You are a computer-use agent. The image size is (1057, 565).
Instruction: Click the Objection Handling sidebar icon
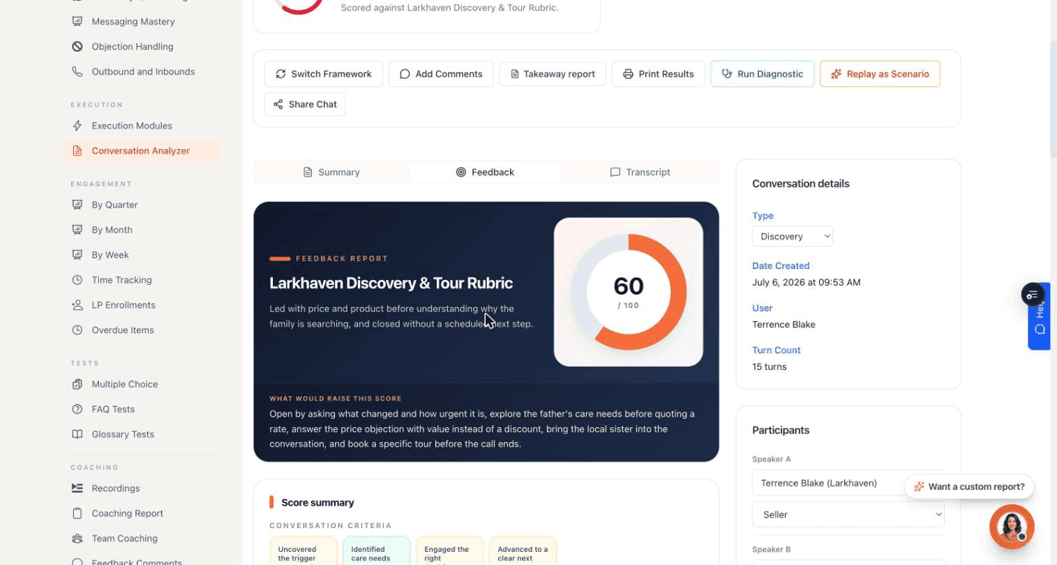click(x=77, y=47)
